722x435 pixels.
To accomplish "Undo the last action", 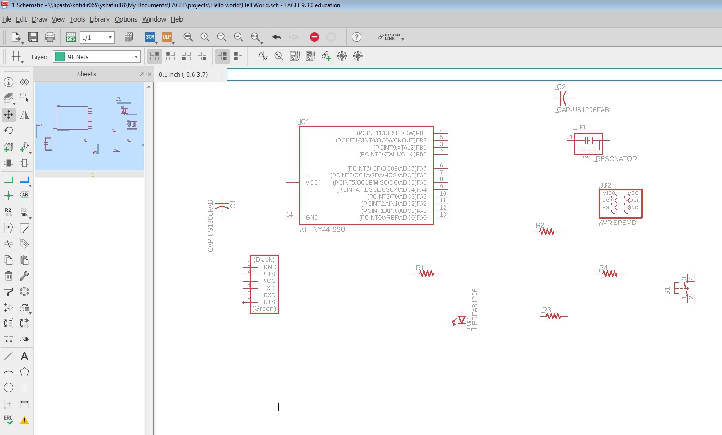I will [x=277, y=37].
